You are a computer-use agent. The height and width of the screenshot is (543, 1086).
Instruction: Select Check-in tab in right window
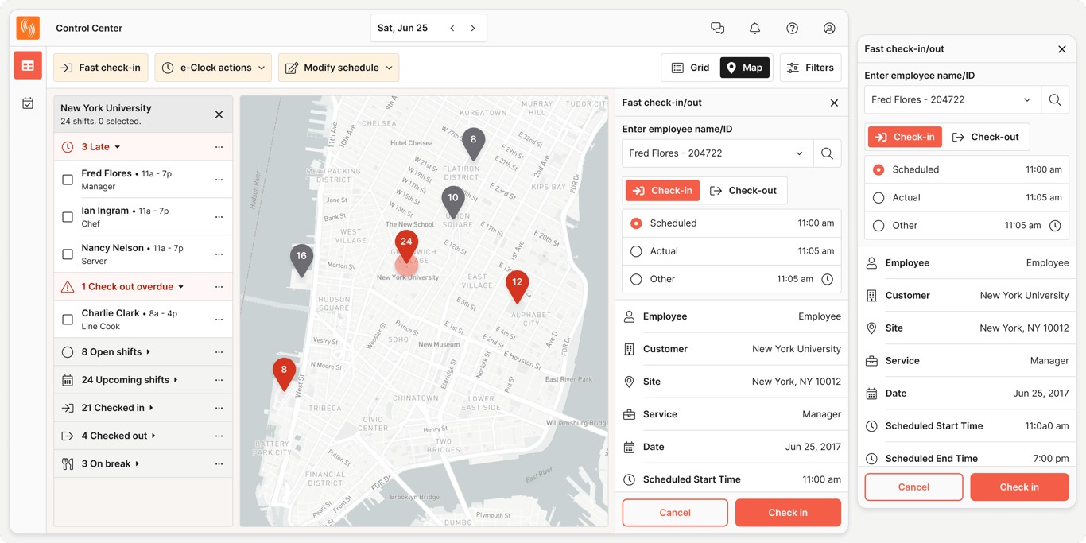click(x=905, y=138)
